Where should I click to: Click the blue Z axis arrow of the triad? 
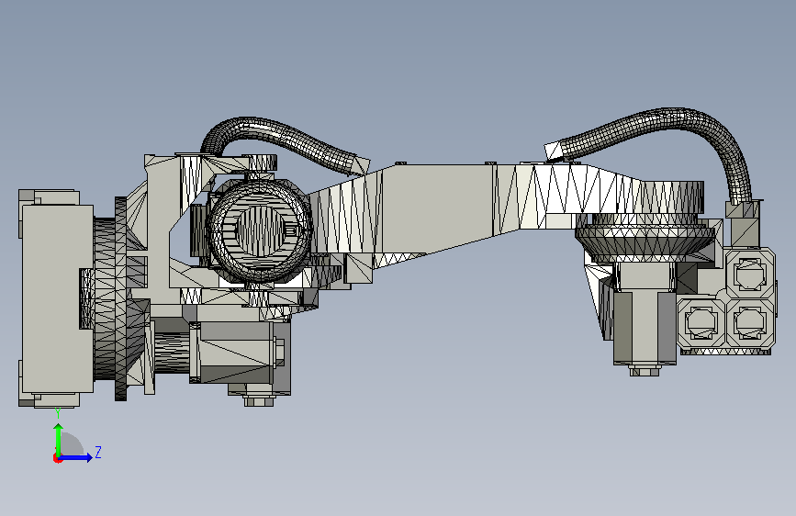(76, 457)
